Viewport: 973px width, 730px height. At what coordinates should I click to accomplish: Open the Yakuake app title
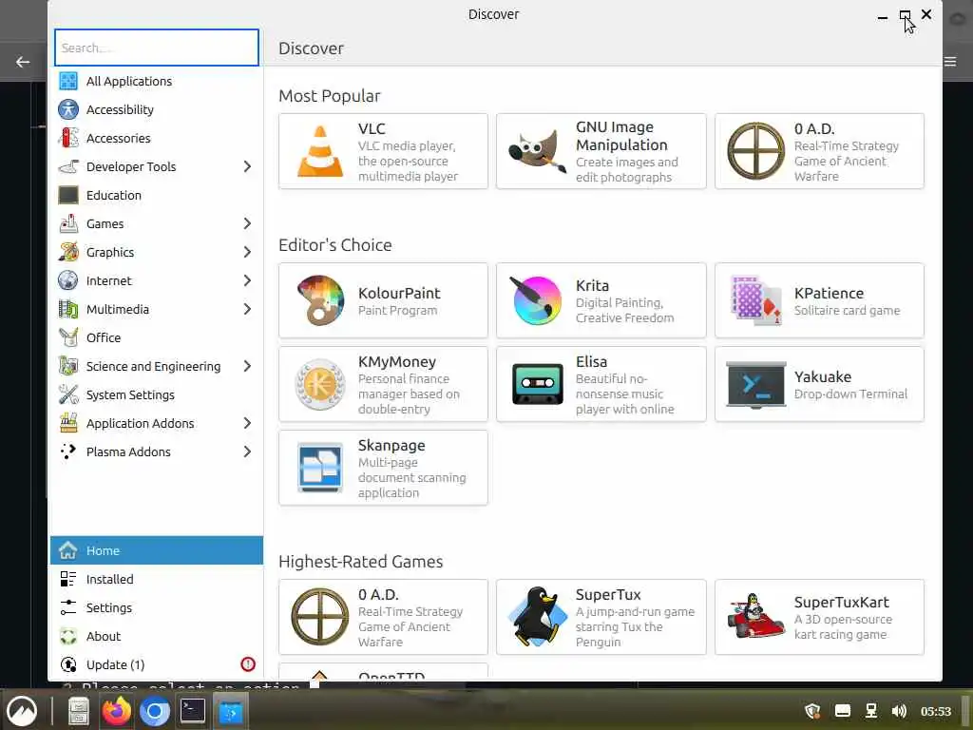click(822, 376)
